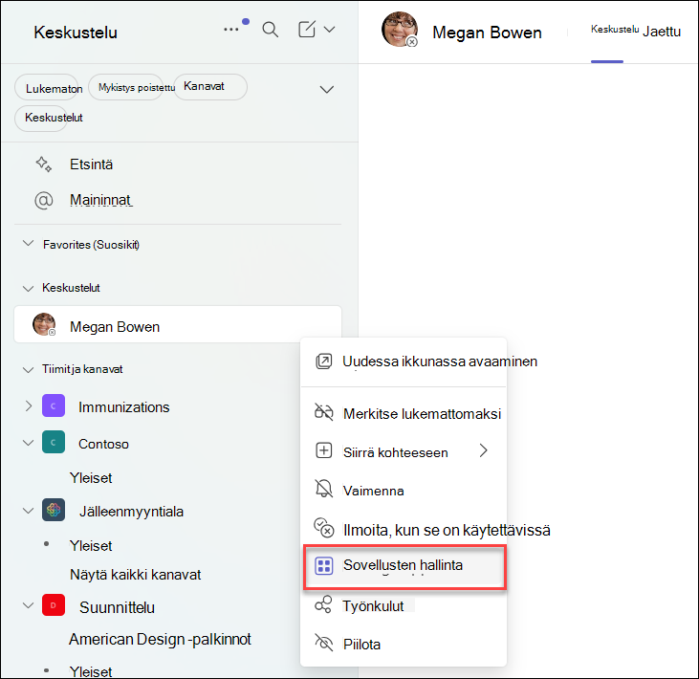Open Maininnat view

click(x=100, y=200)
